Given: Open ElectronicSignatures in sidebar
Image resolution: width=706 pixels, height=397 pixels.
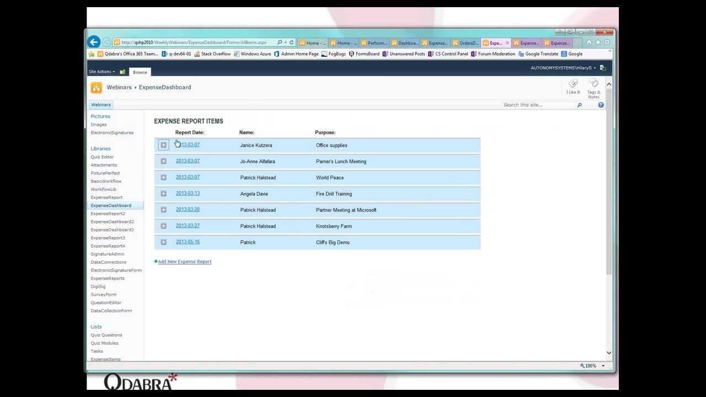Looking at the screenshot, I should pos(112,133).
